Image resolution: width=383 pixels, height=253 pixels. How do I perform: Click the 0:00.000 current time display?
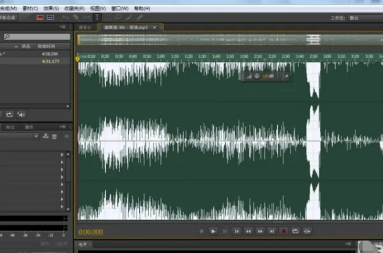point(91,232)
